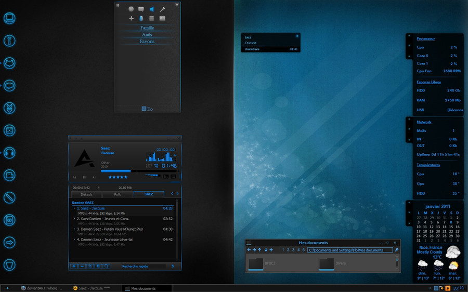Open messenger settings wrench icon
The height and width of the screenshot is (292, 468).
click(x=162, y=9)
